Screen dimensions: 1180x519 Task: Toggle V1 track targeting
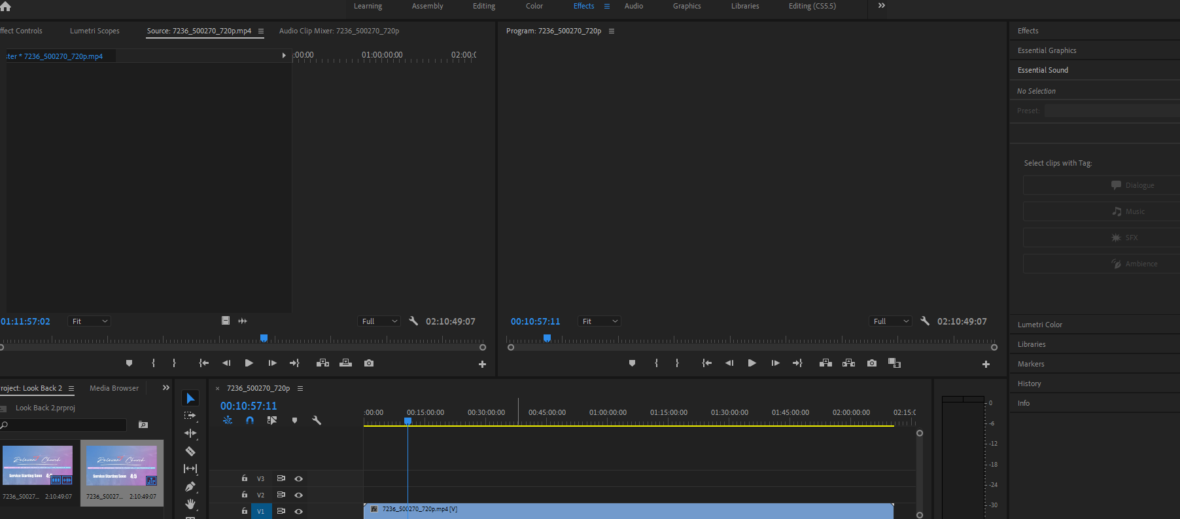pyautogui.click(x=260, y=511)
